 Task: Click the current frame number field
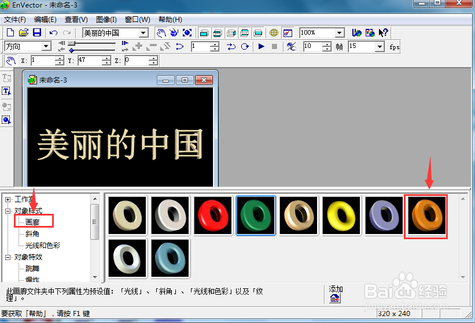pyautogui.click(x=201, y=47)
